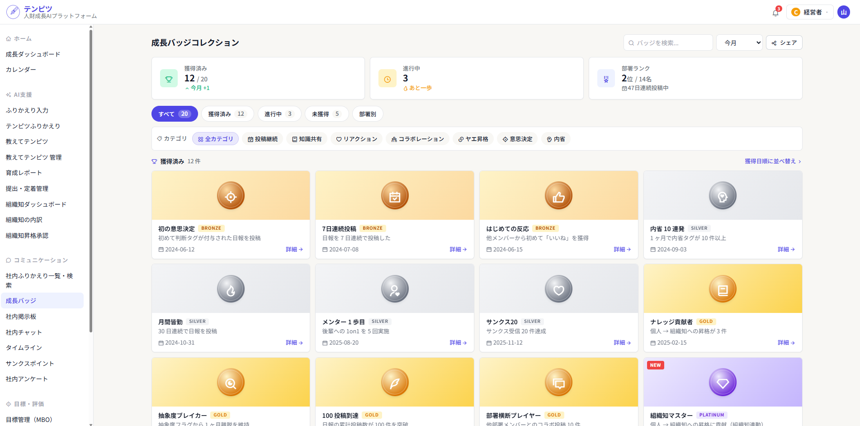The width and height of the screenshot is (860, 426).
Task: Click 獲得日順に並べ替え link
Action: pos(773,161)
